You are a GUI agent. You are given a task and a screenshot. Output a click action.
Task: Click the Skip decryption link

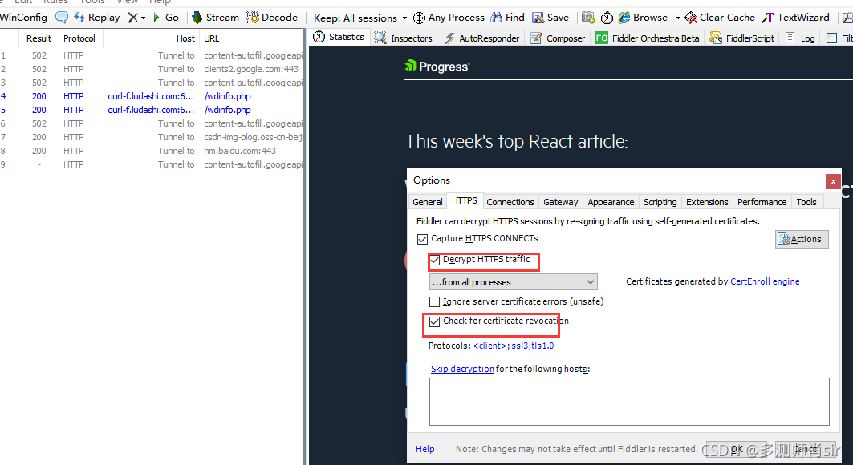point(462,369)
